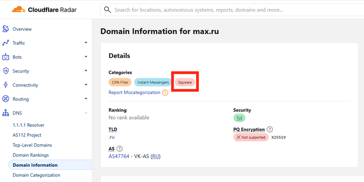364x182 pixels.
Task: Open Domain Rankings page
Action: pos(31,155)
